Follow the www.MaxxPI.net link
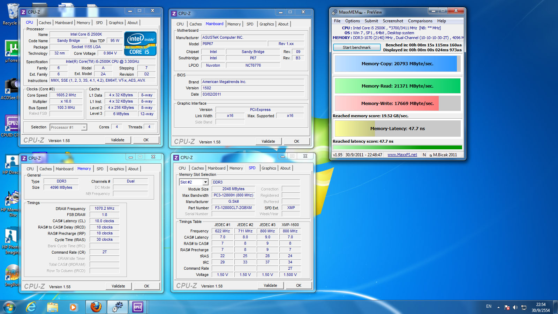This screenshot has height=314, width=558. (402, 155)
